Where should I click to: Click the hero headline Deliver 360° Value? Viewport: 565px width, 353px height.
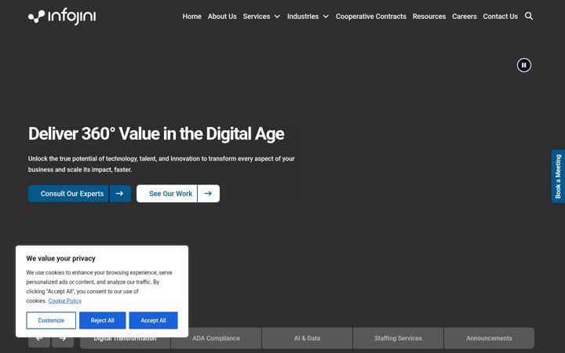click(x=156, y=133)
